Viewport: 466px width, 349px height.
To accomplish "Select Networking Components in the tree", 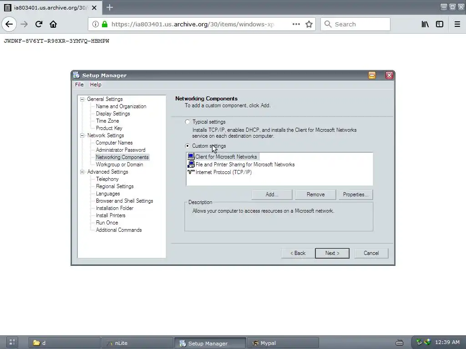I will (x=122, y=157).
